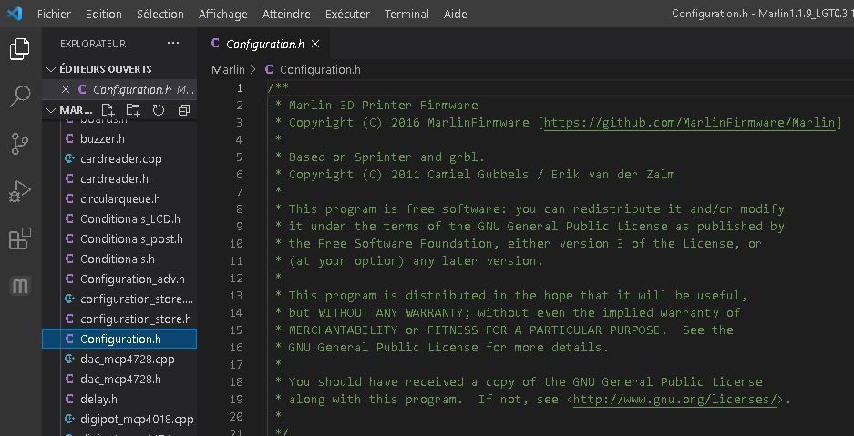Collapse all folders in explorer
This screenshot has height=436, width=854.
tap(183, 110)
